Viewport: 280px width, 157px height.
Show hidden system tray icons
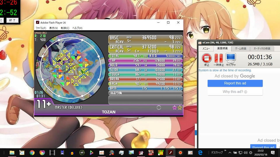tap(230, 153)
